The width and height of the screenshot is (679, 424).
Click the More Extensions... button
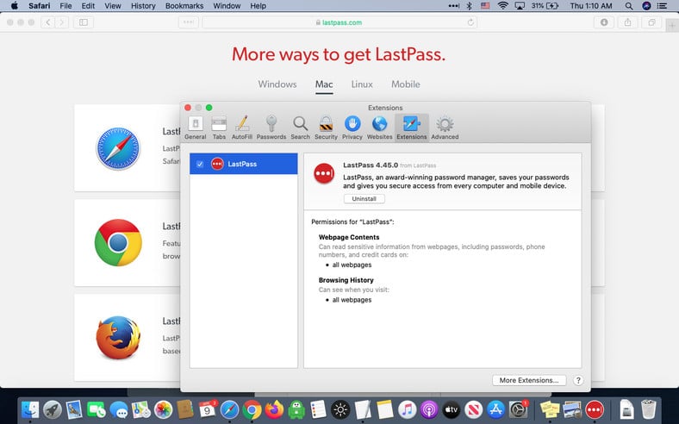(x=529, y=380)
